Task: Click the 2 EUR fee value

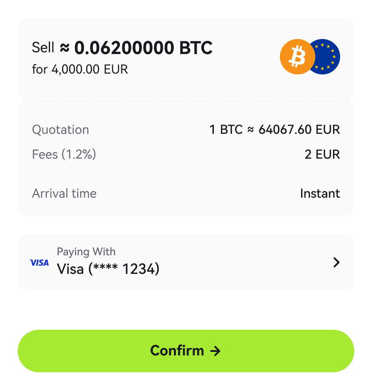Action: (322, 155)
